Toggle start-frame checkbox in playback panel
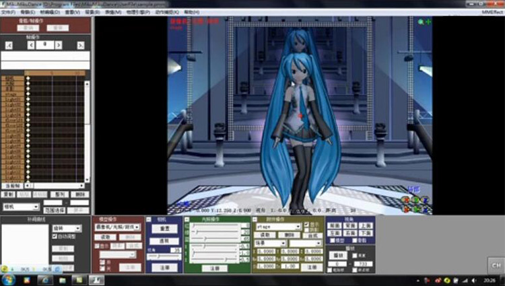This screenshot has height=286, width=505. [330, 271]
